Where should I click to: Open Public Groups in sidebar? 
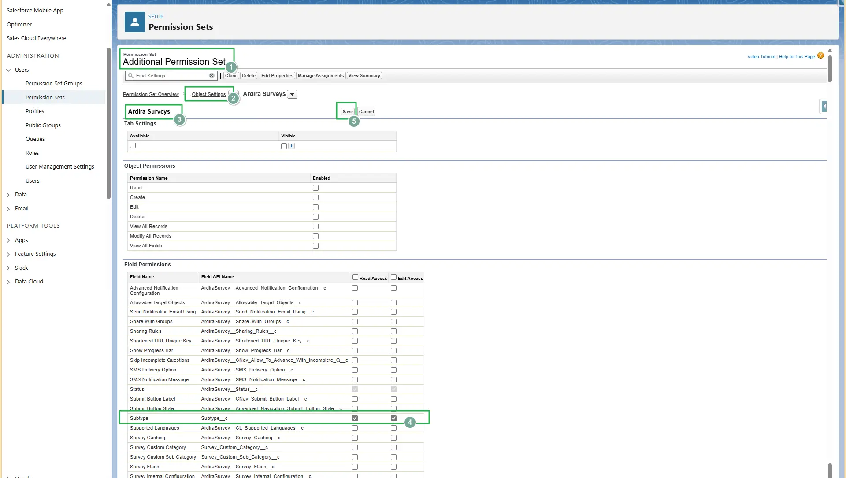pyautogui.click(x=43, y=125)
